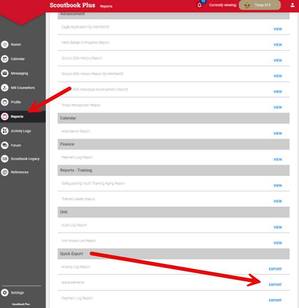
Task: Open Forum from the sidebar
Action: 16,145
